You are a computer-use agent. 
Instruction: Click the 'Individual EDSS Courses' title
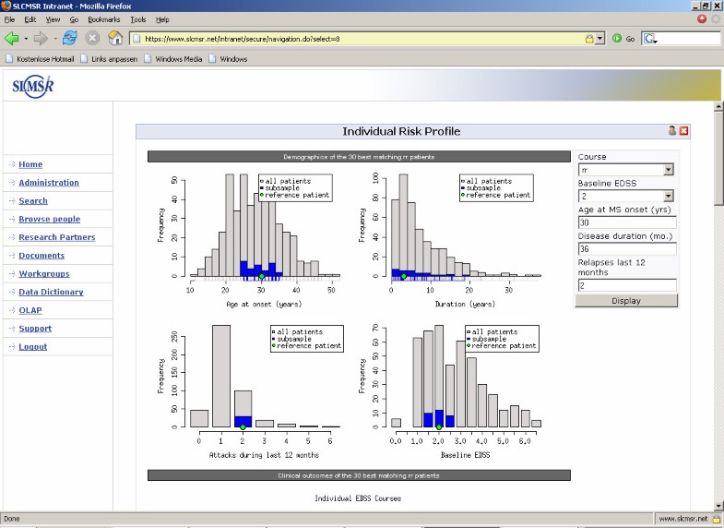pyautogui.click(x=358, y=498)
